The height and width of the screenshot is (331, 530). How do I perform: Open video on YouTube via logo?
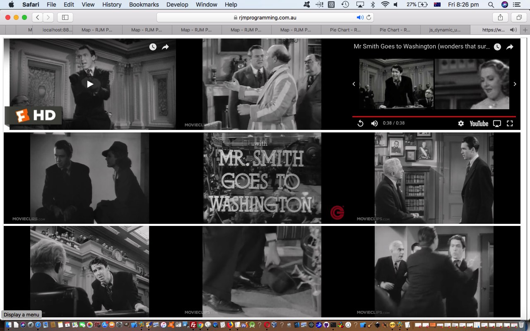pyautogui.click(x=479, y=123)
